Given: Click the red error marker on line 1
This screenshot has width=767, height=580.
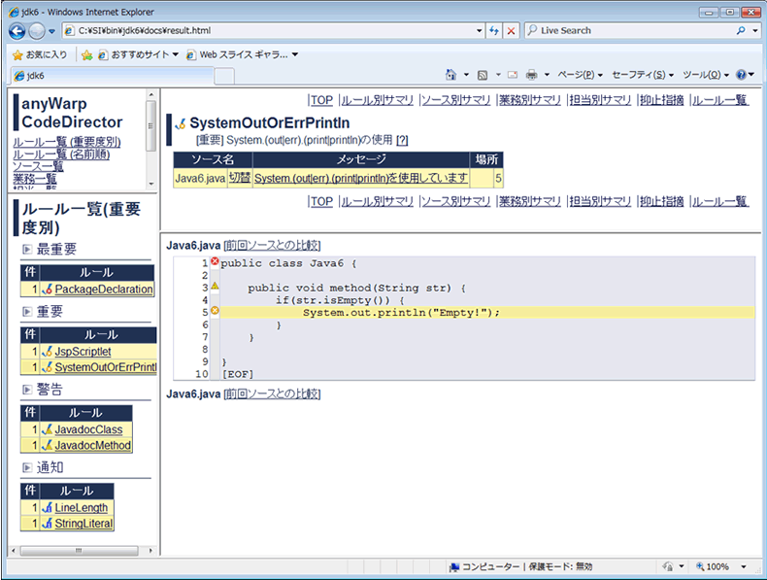Looking at the screenshot, I should tap(215, 262).
